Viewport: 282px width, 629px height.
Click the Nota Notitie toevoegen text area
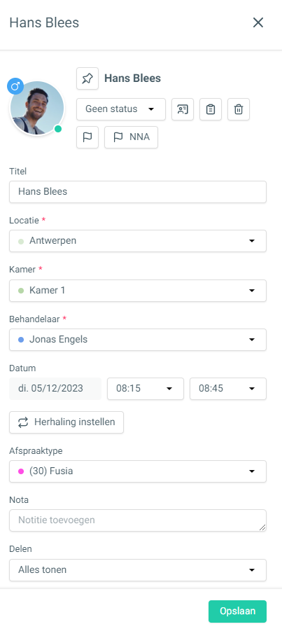coord(138,520)
